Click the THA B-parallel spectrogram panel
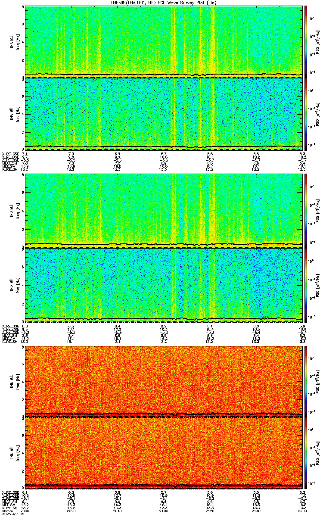This screenshot has width=323, height=517. (164, 114)
